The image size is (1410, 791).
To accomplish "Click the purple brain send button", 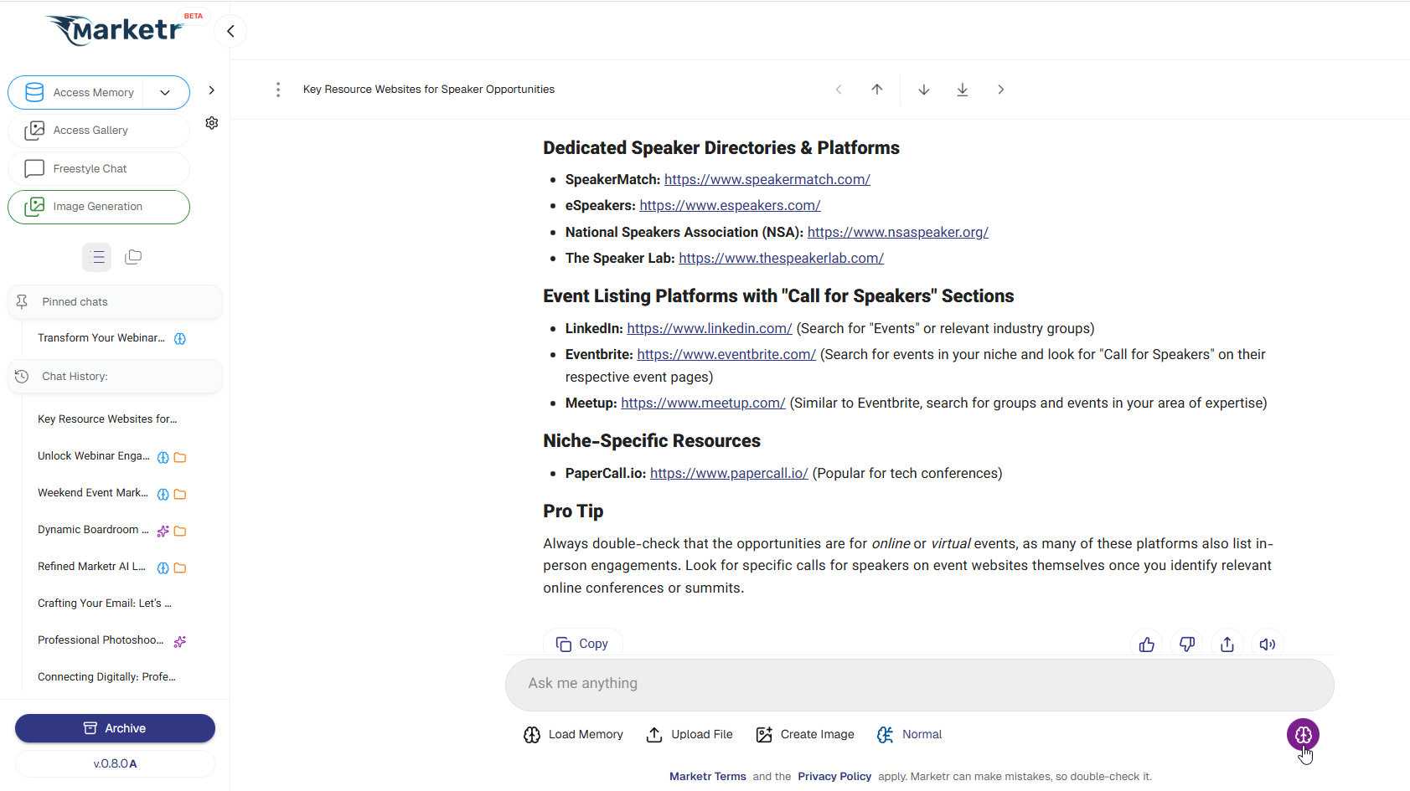I will click(x=1303, y=735).
